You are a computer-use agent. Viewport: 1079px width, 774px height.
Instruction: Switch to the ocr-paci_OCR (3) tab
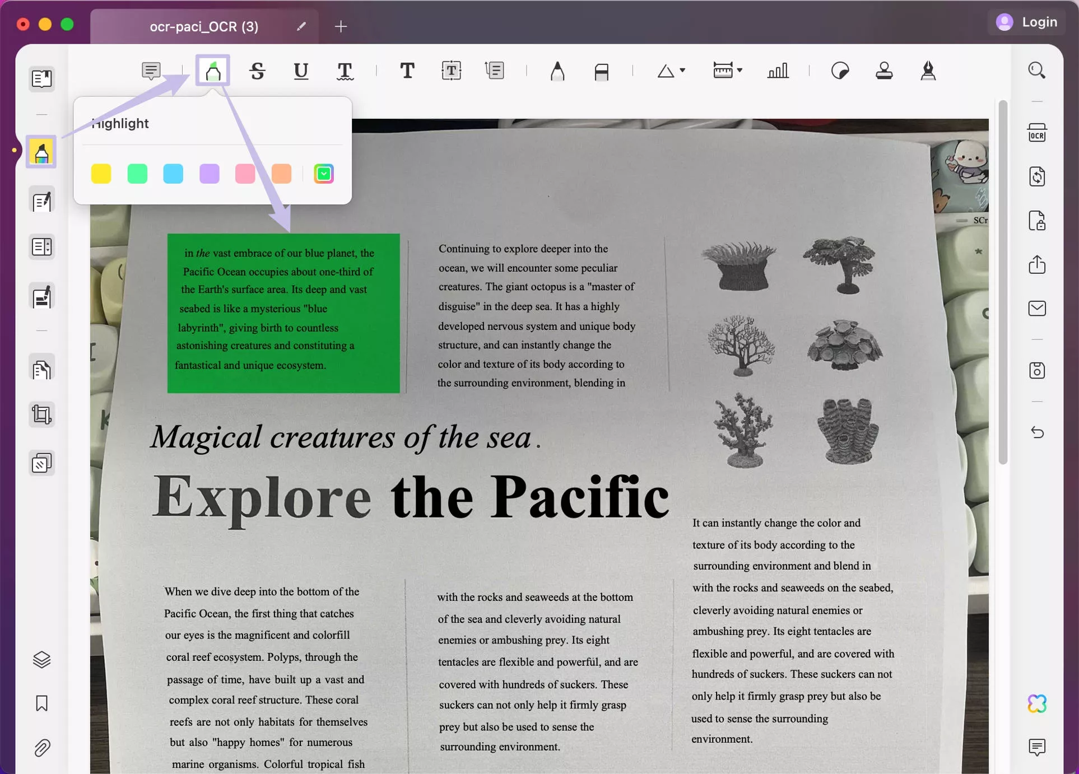(x=204, y=26)
